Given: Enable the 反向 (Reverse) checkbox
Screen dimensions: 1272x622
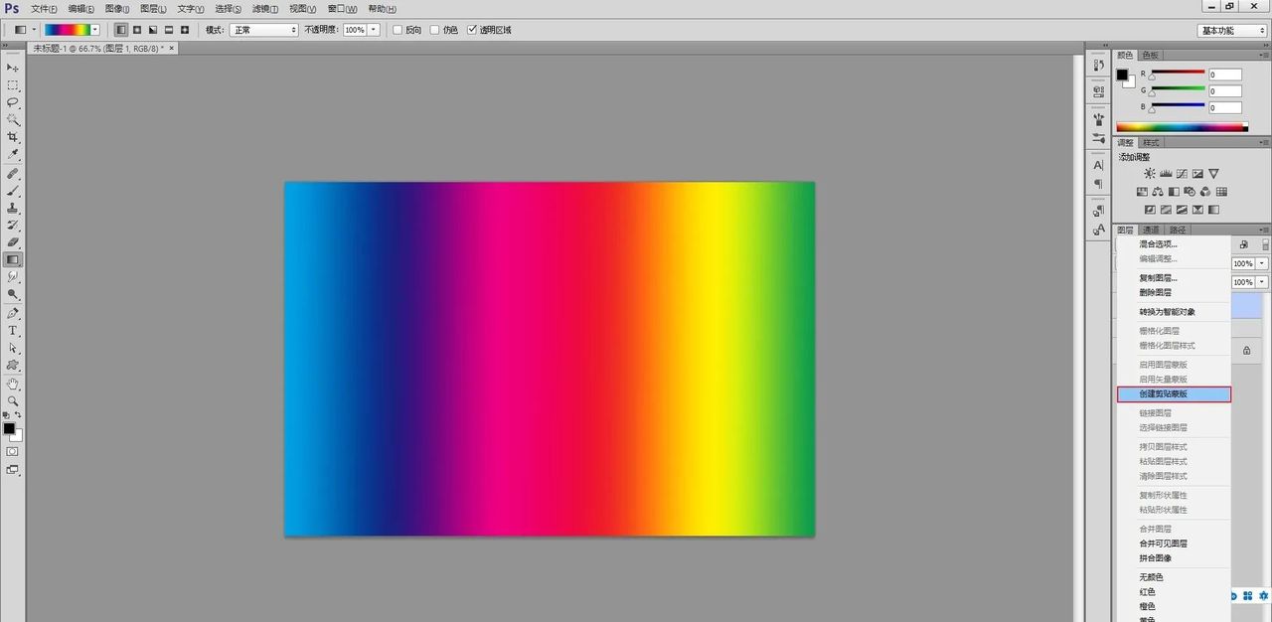Looking at the screenshot, I should tap(398, 30).
